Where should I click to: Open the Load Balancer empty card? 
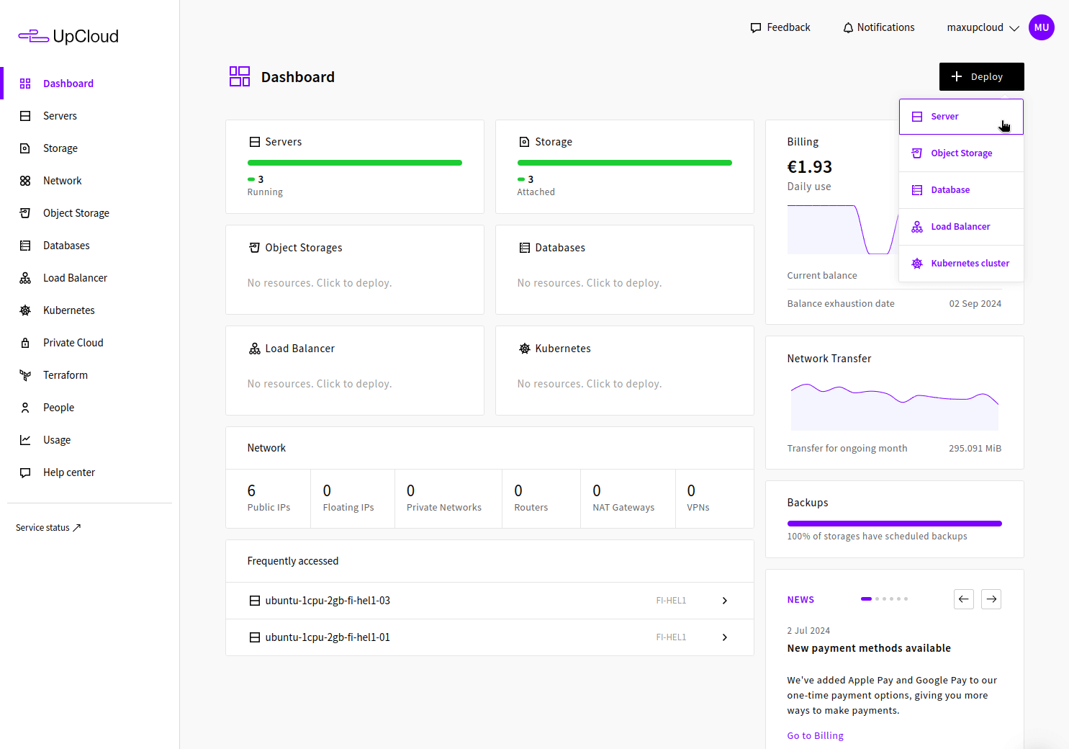coord(355,371)
